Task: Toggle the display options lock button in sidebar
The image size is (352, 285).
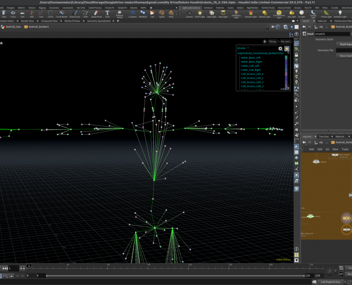Action: click(x=296, y=55)
